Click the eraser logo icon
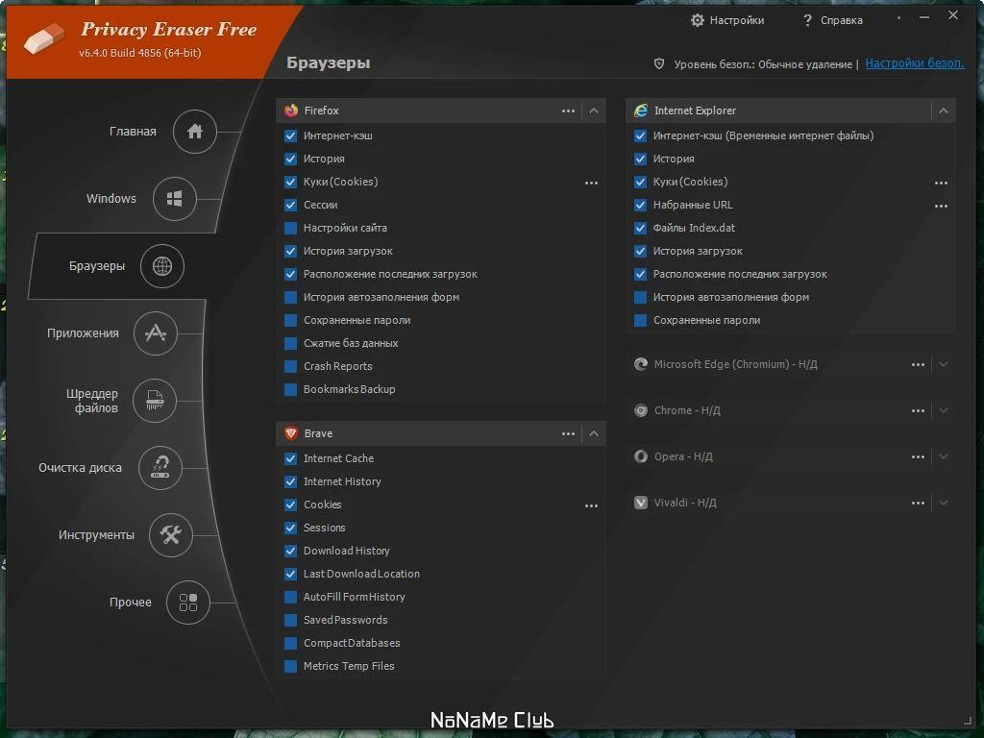The image size is (984, 738). tap(44, 37)
